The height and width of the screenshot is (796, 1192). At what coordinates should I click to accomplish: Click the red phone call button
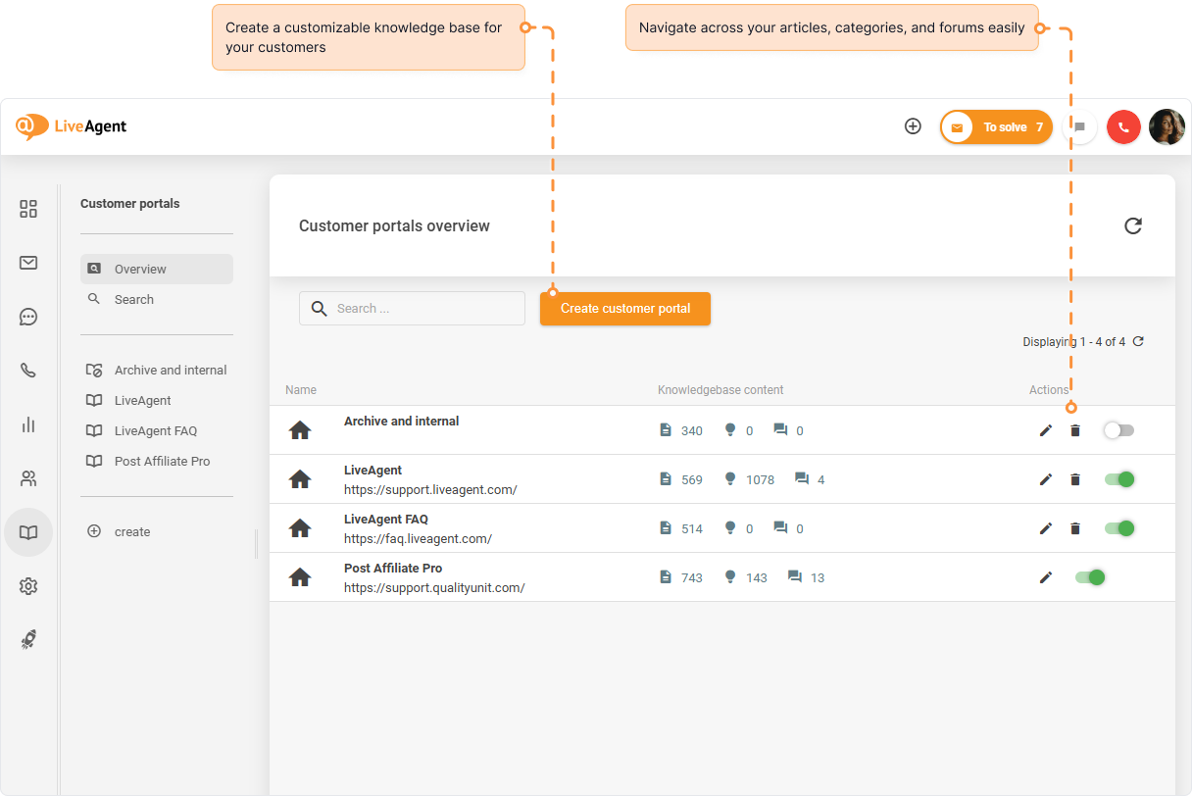[1123, 126]
